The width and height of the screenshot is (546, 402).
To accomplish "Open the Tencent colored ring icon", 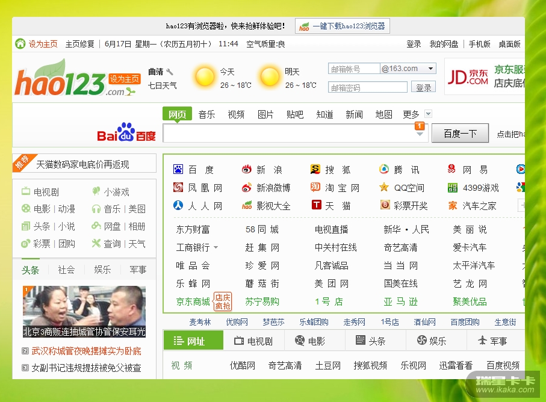I will [384, 170].
